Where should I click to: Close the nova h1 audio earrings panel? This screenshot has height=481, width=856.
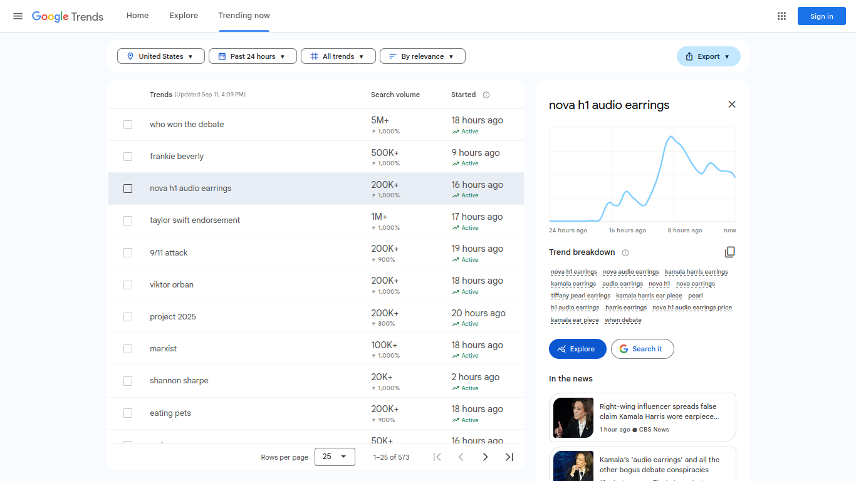tap(731, 105)
